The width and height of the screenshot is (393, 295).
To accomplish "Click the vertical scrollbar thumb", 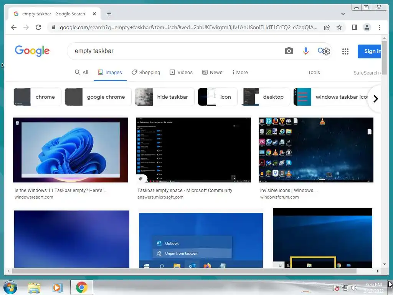I will pyautogui.click(x=384, y=58).
